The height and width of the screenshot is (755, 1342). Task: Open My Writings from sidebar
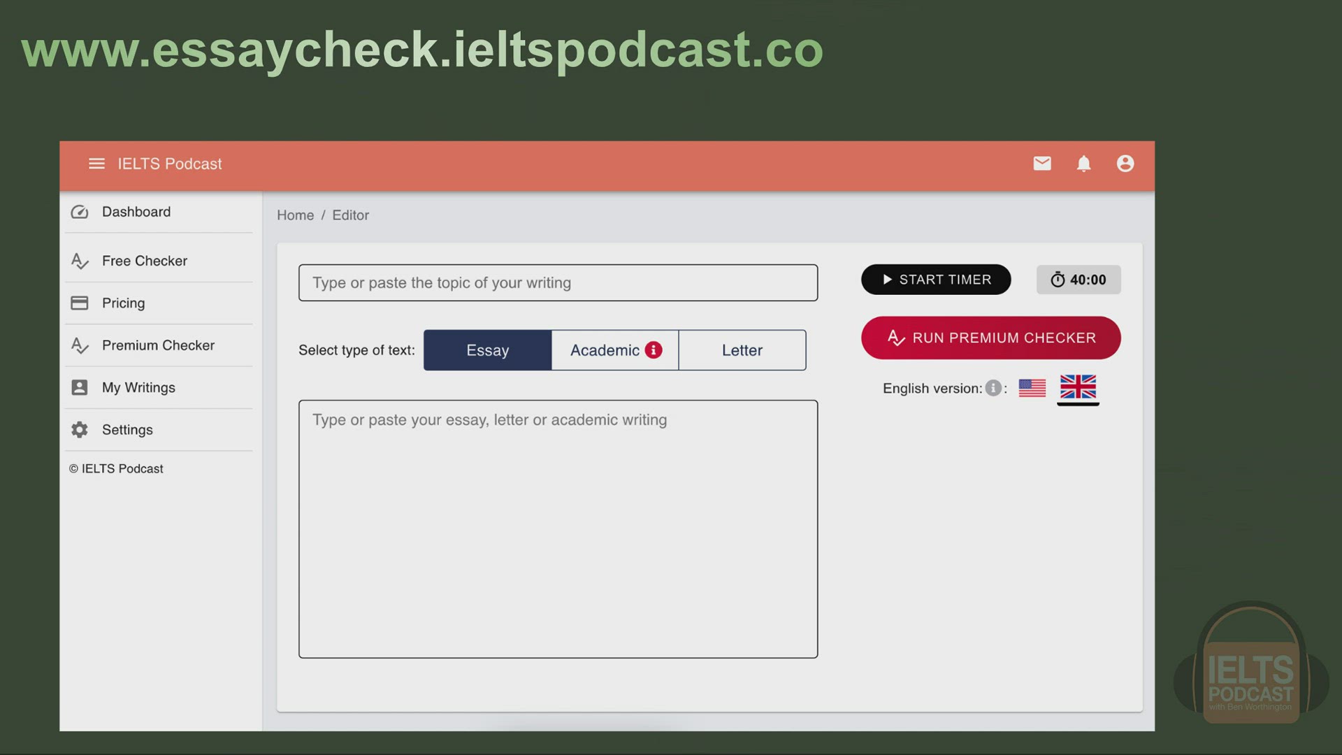[159, 387]
